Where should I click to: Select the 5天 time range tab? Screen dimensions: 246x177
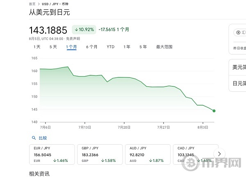point(53,47)
